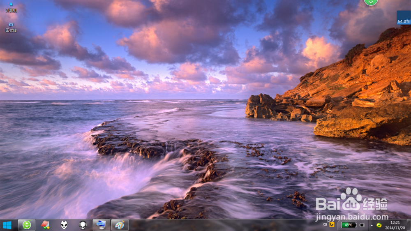This screenshot has width=411, height=231.
Task: Open the alien head with headphones icon
Action: (x=83, y=225)
